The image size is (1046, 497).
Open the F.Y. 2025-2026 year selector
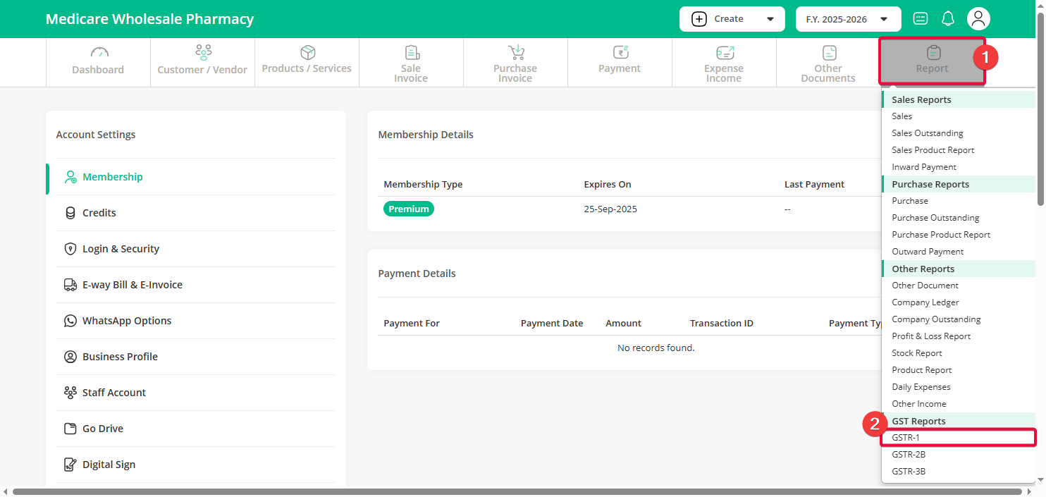[x=849, y=19]
